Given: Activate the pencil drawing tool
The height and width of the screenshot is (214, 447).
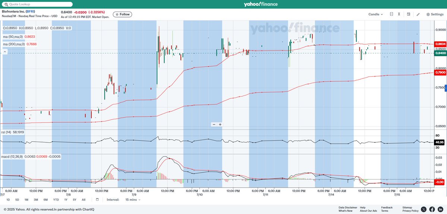Looking at the screenshot, I should (418, 14).
